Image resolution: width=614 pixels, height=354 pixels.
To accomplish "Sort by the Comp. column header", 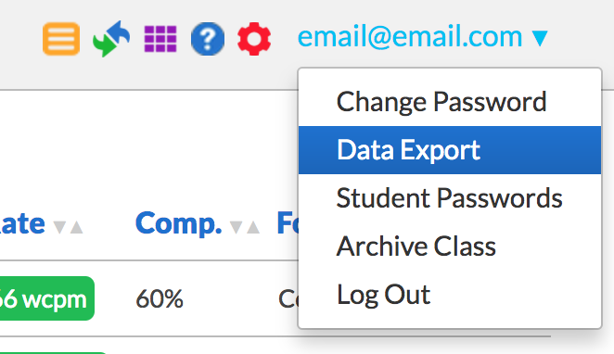I will 179,223.
